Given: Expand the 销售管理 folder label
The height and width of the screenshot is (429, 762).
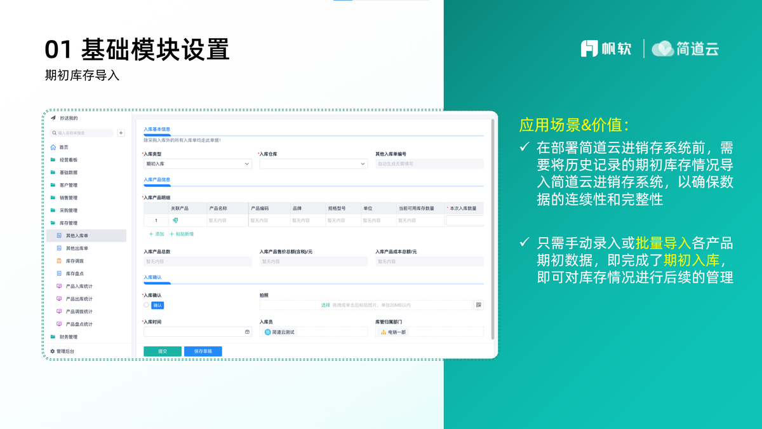Looking at the screenshot, I should click(69, 198).
